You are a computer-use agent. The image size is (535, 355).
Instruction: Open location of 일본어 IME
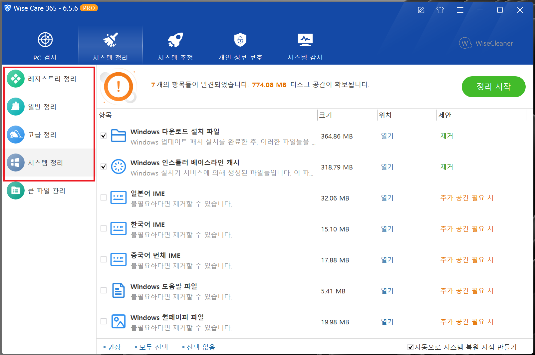point(387,198)
